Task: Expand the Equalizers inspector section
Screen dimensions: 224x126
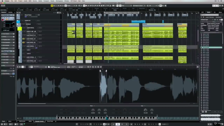Action: (x=8, y=54)
